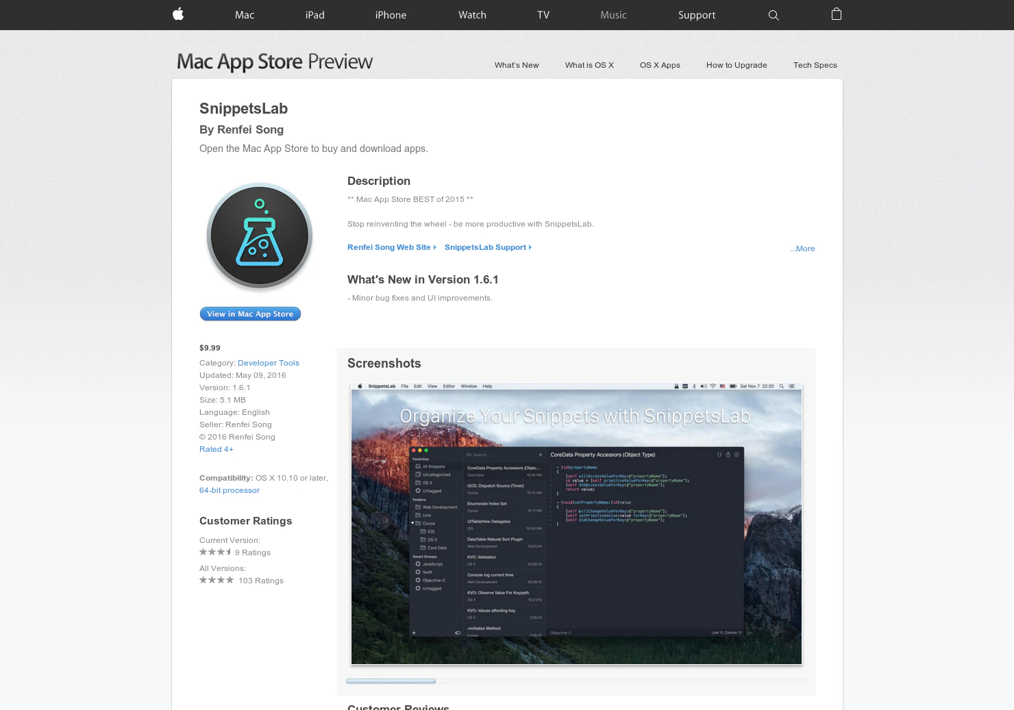Click the Apple logo in the navigation bar
Image resolution: width=1014 pixels, height=710 pixels.
178,14
